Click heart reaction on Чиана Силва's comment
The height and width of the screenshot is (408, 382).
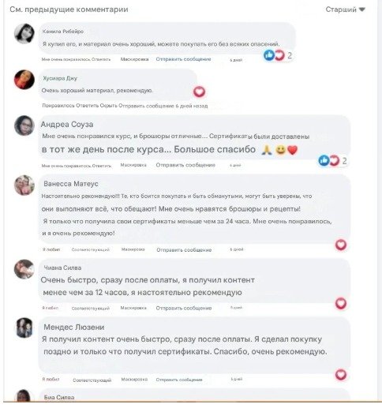tap(341, 303)
